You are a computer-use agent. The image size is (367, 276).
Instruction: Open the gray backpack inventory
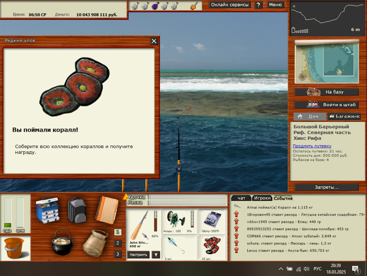click(77, 209)
